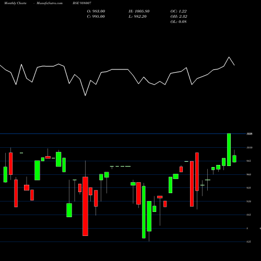Click the peak of the white line near its end
The image size is (261, 261).
click(x=229, y=57)
